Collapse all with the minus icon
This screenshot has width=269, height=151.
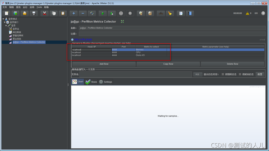83,13
